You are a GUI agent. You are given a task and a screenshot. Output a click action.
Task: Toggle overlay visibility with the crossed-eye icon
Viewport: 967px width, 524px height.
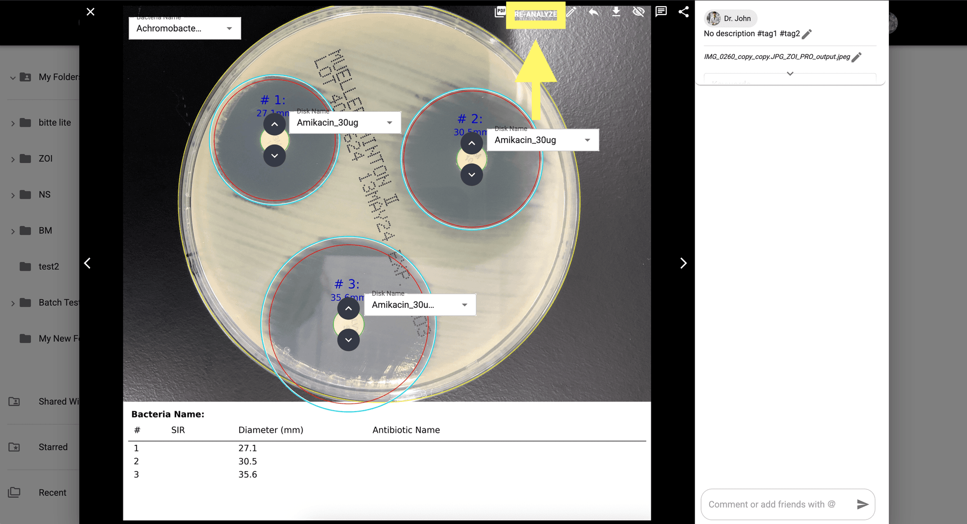(x=639, y=12)
